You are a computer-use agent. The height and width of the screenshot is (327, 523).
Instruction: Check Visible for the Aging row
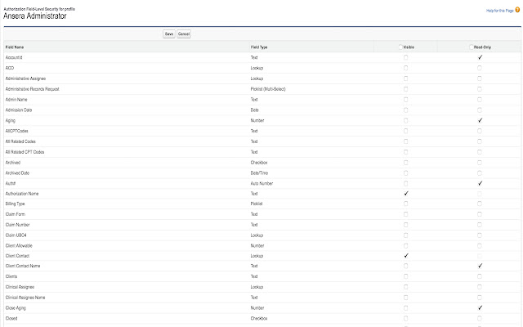(x=405, y=120)
